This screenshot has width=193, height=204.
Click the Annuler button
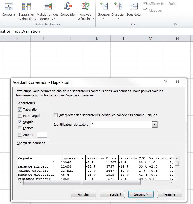[83, 194]
